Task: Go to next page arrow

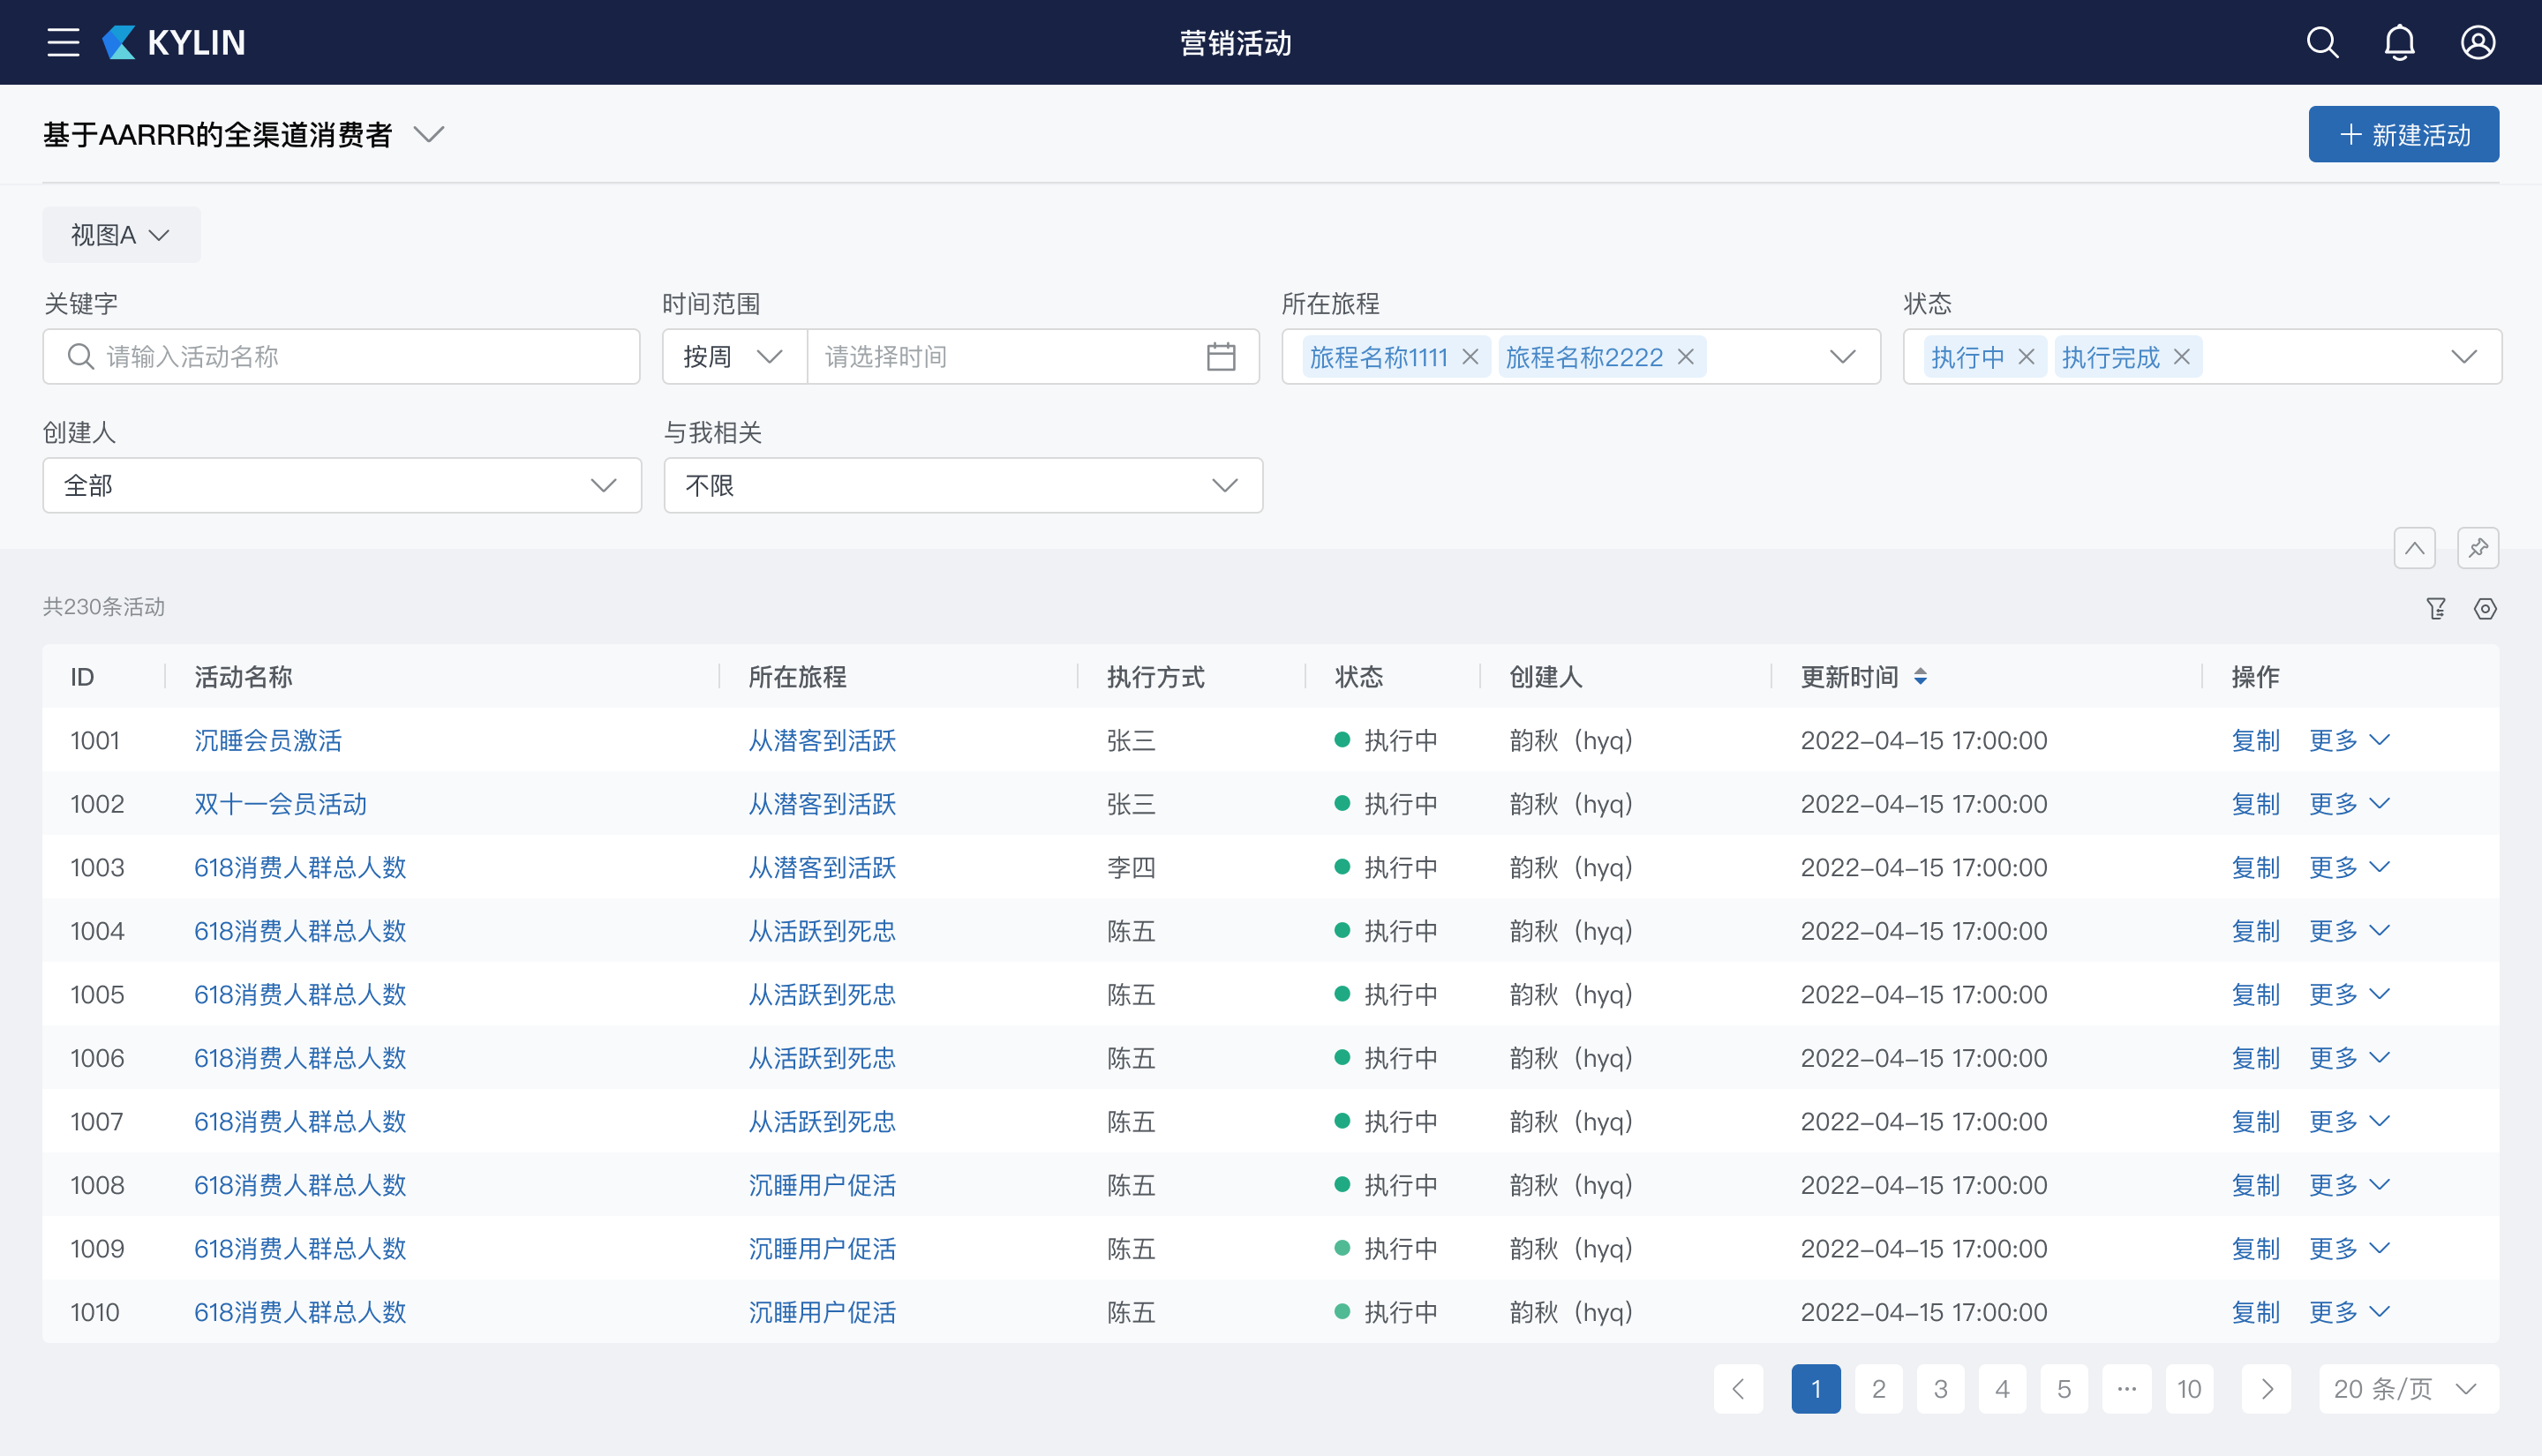Action: (x=2266, y=1388)
